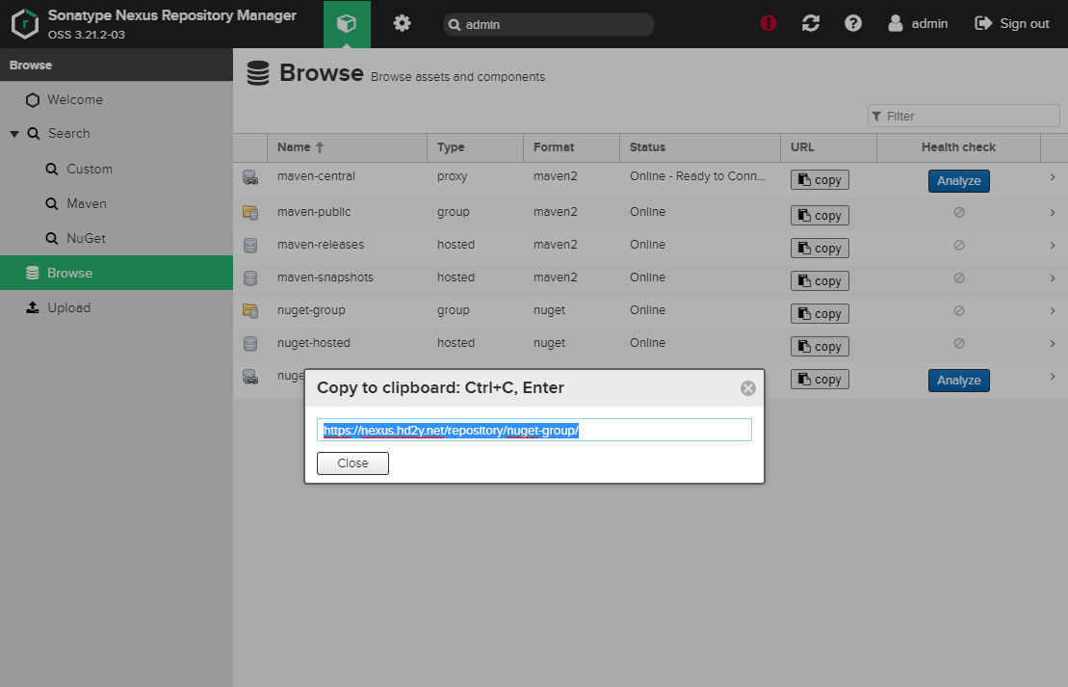Expand maven-releases row chevron
The image size is (1068, 687).
point(1053,246)
